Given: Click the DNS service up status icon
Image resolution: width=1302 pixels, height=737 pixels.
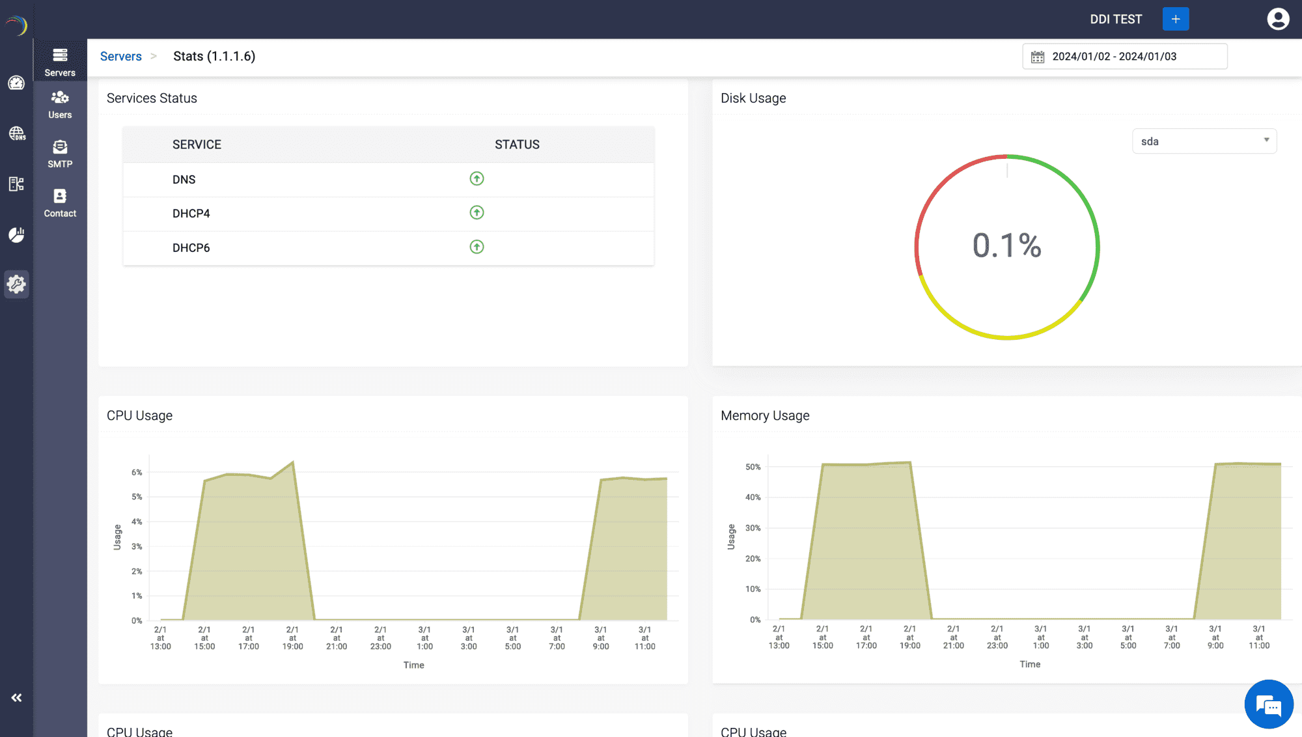Looking at the screenshot, I should pyautogui.click(x=477, y=178).
